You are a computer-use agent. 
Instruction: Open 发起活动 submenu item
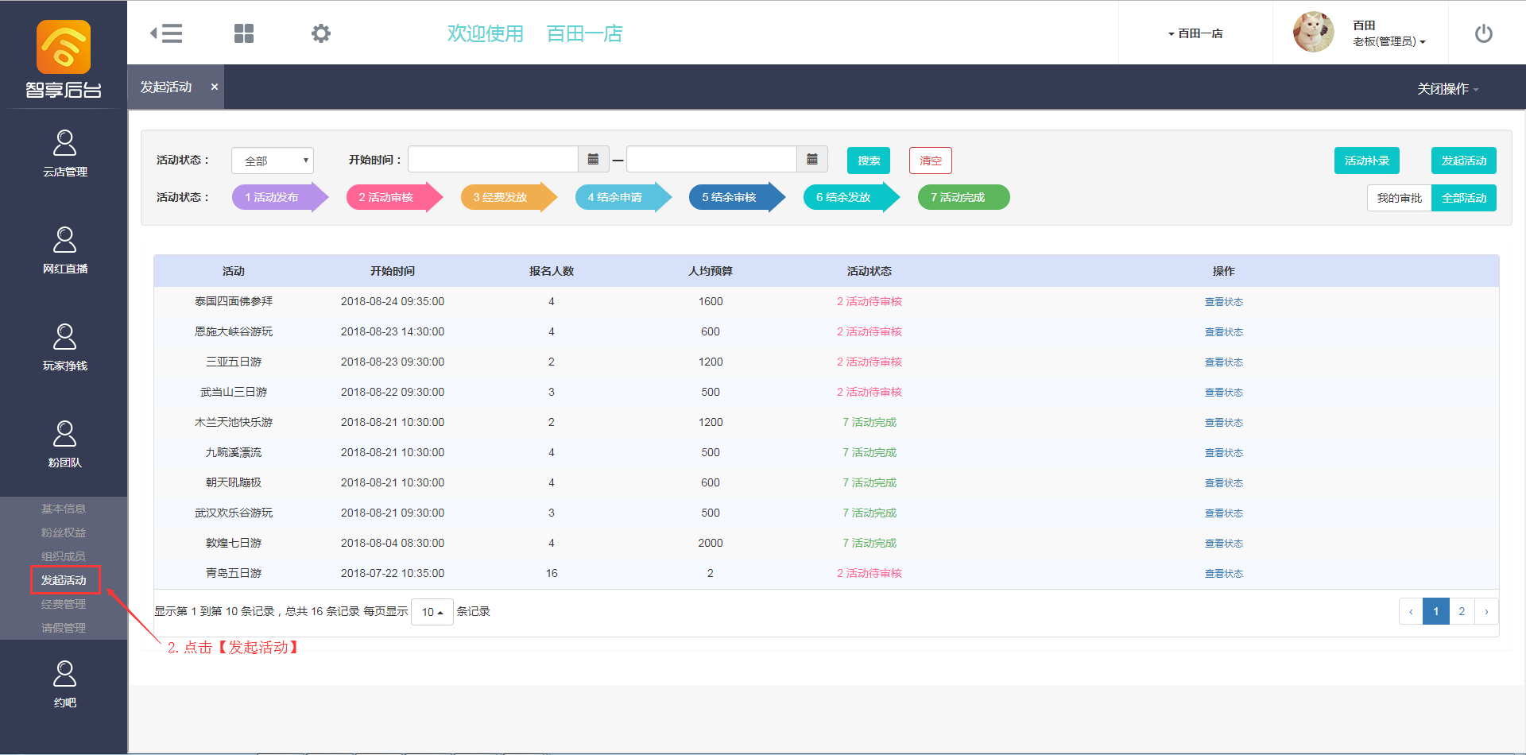click(64, 580)
